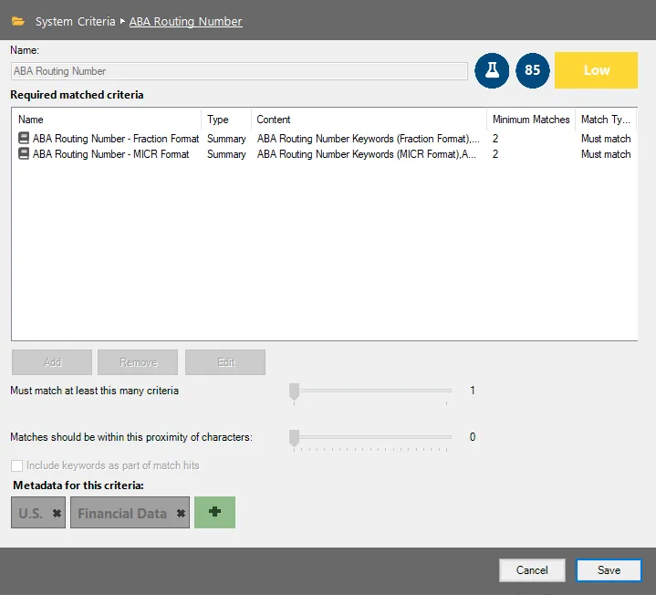Click the minimum criteria count slider handle

click(294, 391)
